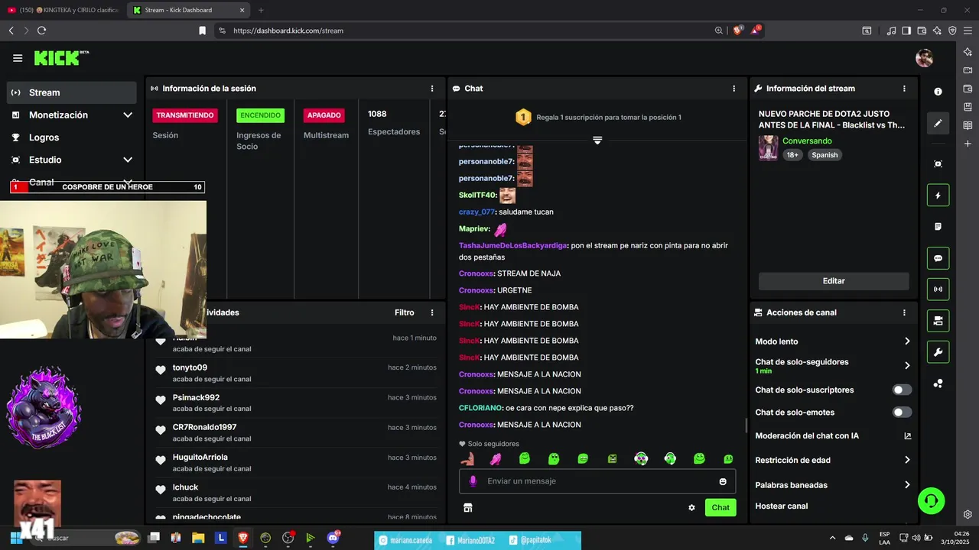Click tonyto09 in the activity feed

[190, 367]
